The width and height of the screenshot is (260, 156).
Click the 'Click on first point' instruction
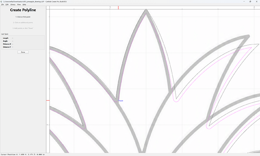[23, 17]
